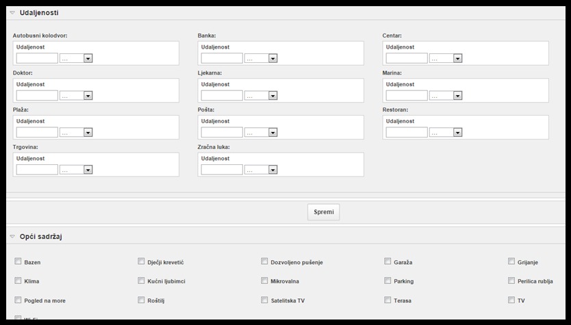Collapse the Opći sadržaj section
The image size is (571, 325).
tap(12, 237)
